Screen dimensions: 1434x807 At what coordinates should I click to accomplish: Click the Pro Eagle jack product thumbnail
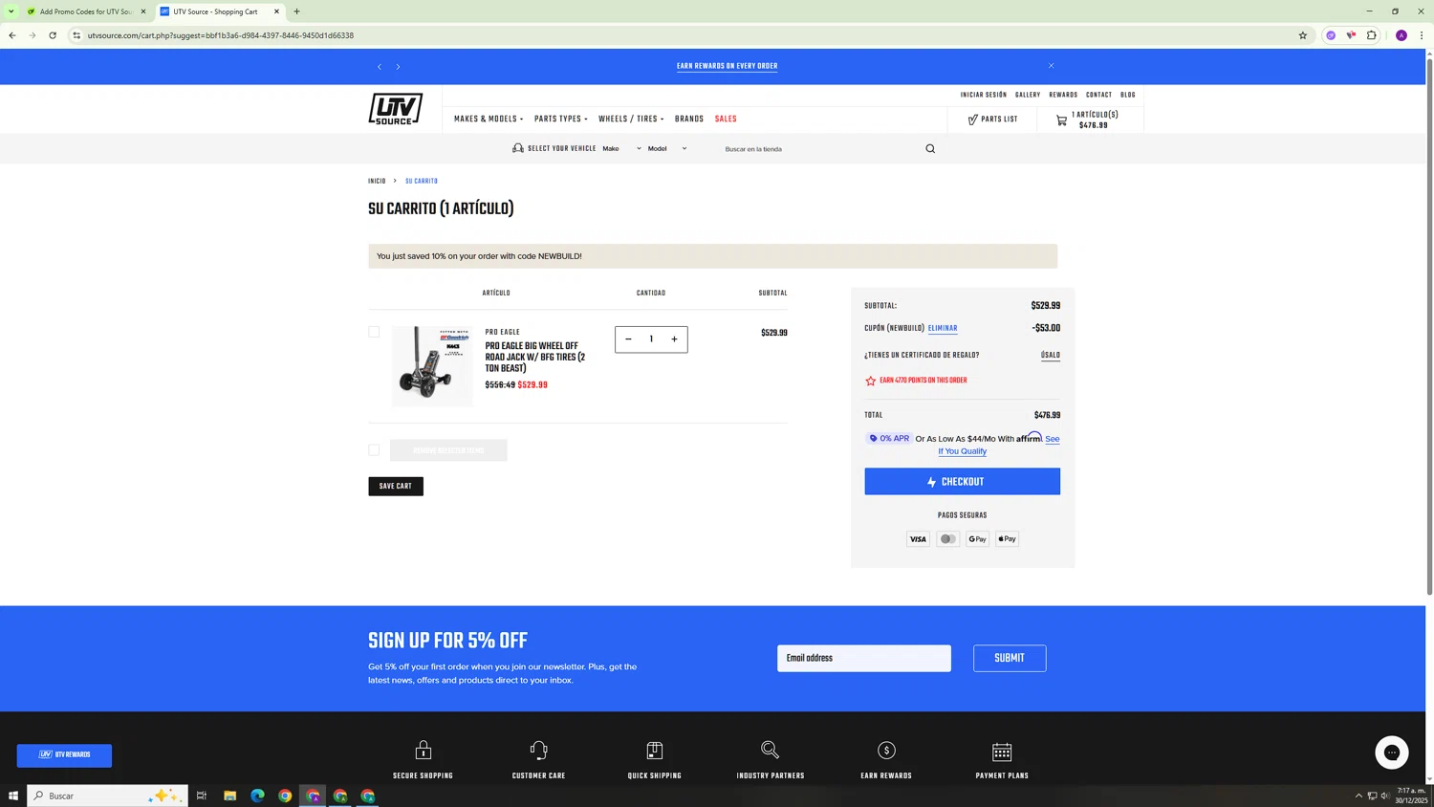coord(432,366)
